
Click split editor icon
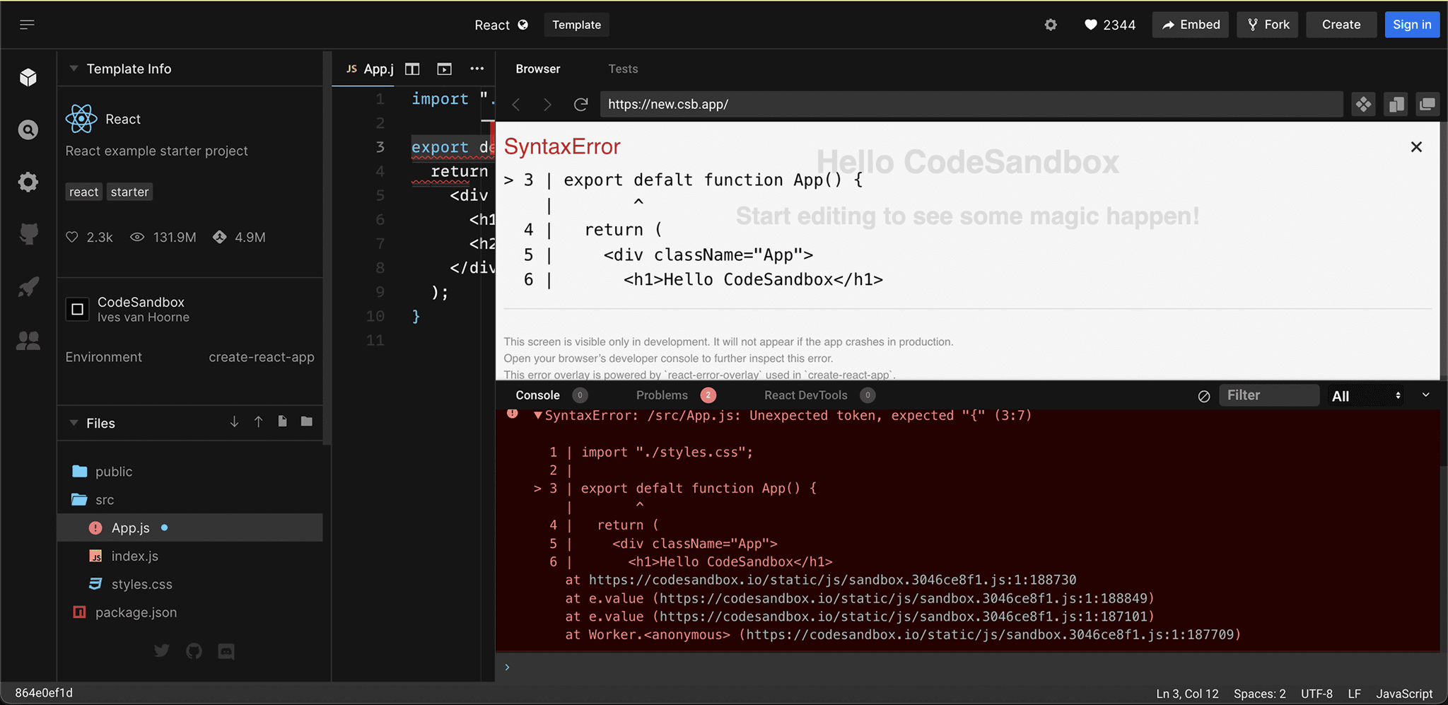click(412, 69)
